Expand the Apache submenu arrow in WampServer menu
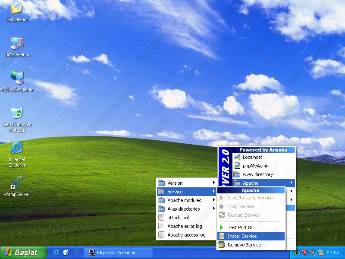The height and width of the screenshot is (259, 345). click(292, 183)
